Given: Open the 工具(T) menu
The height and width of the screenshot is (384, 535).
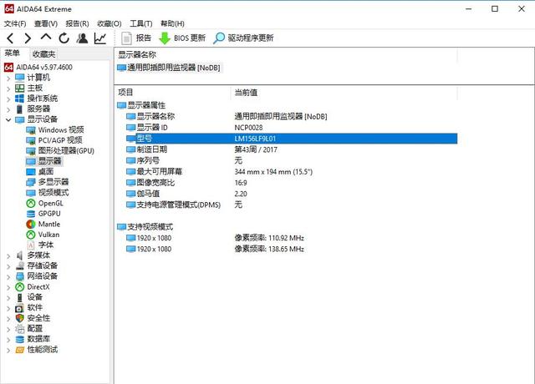Looking at the screenshot, I should tap(141, 23).
